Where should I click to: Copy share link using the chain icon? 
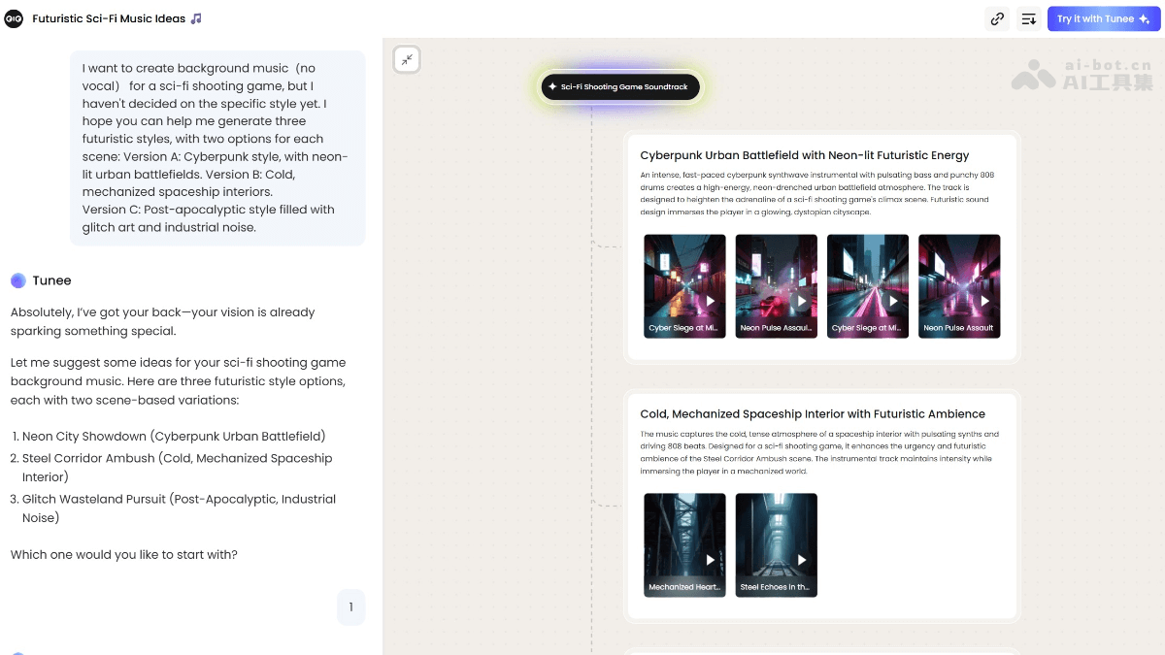coord(997,18)
